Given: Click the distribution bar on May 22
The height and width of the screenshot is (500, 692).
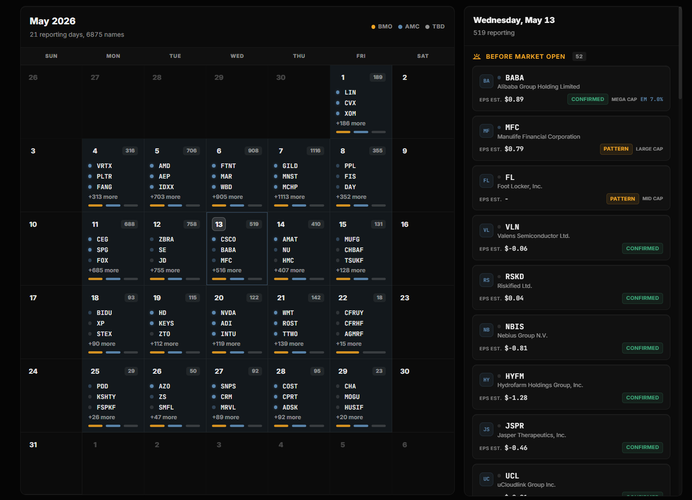Looking at the screenshot, I should point(360,352).
